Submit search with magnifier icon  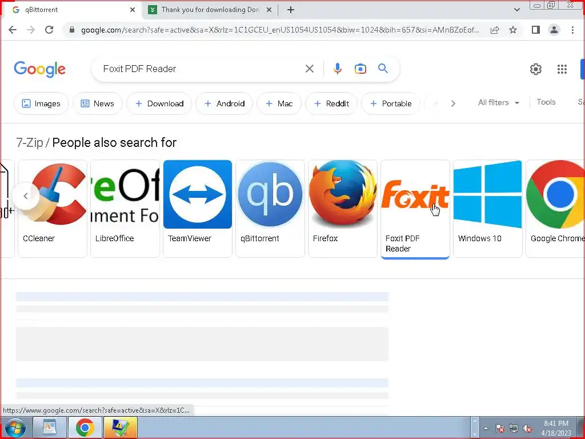click(383, 69)
